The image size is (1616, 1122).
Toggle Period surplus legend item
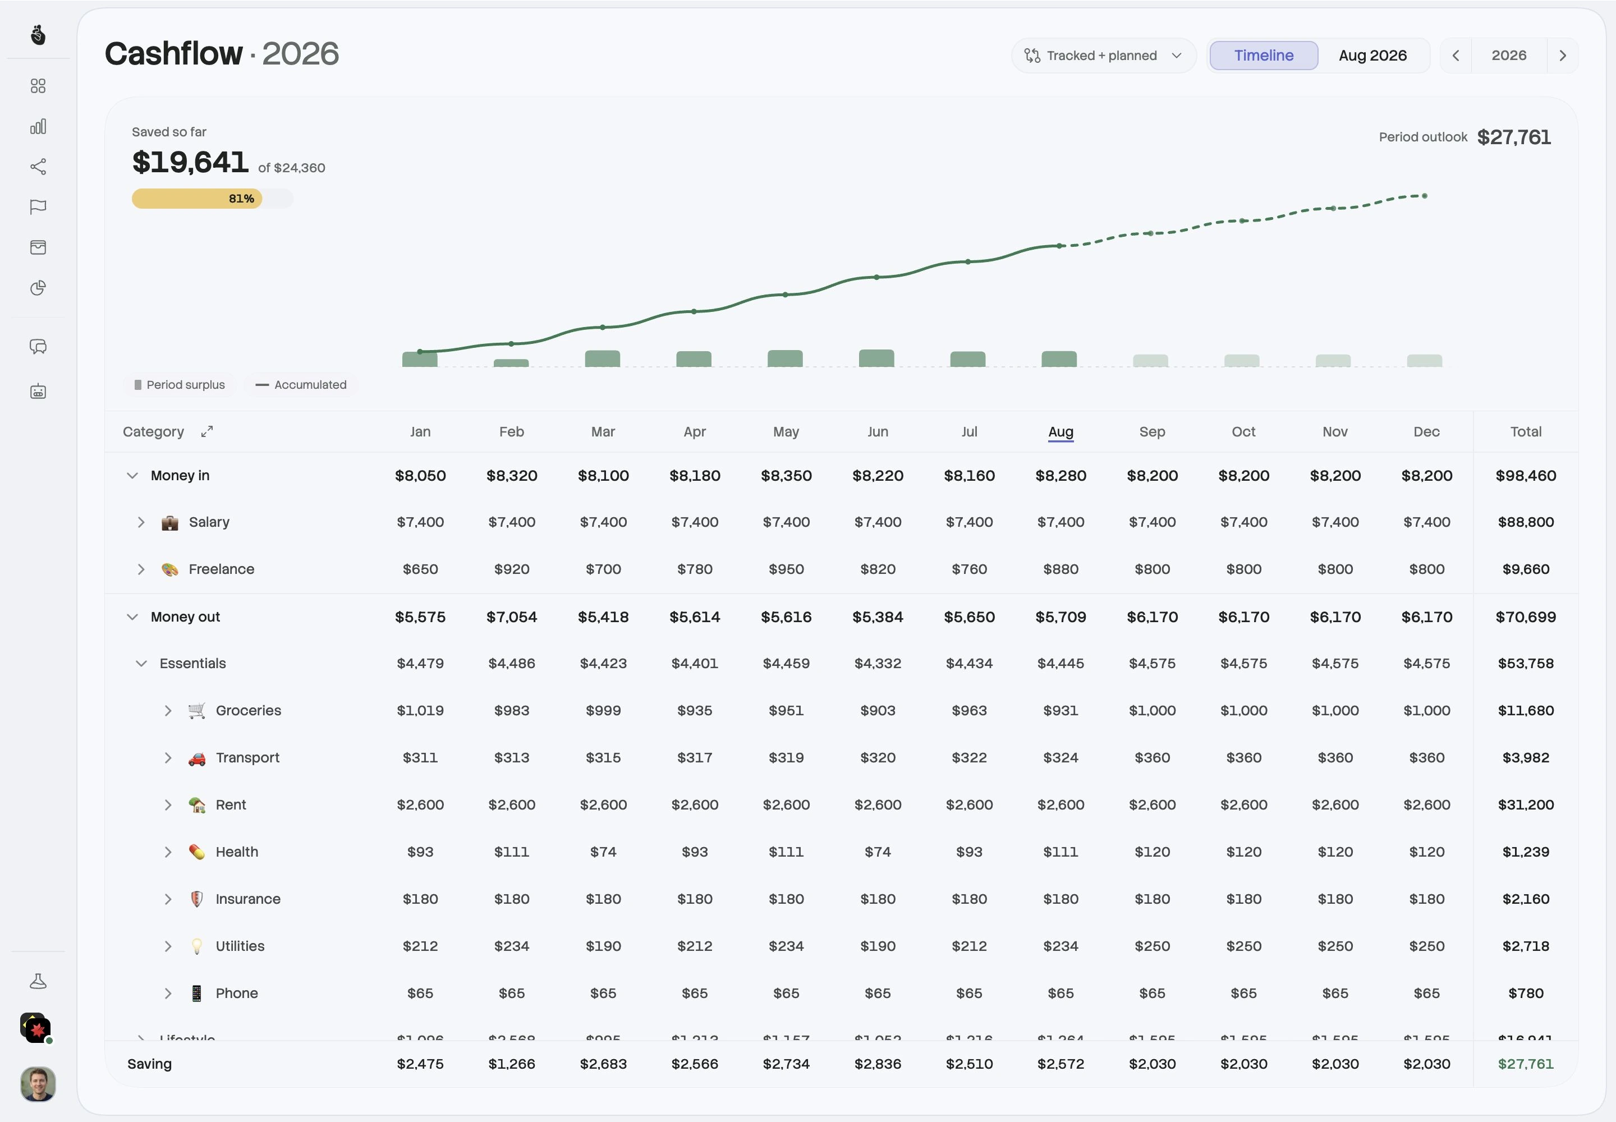[180, 384]
